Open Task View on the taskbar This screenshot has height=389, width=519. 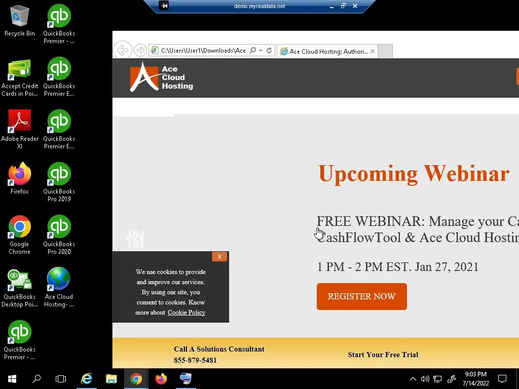[x=61, y=378]
